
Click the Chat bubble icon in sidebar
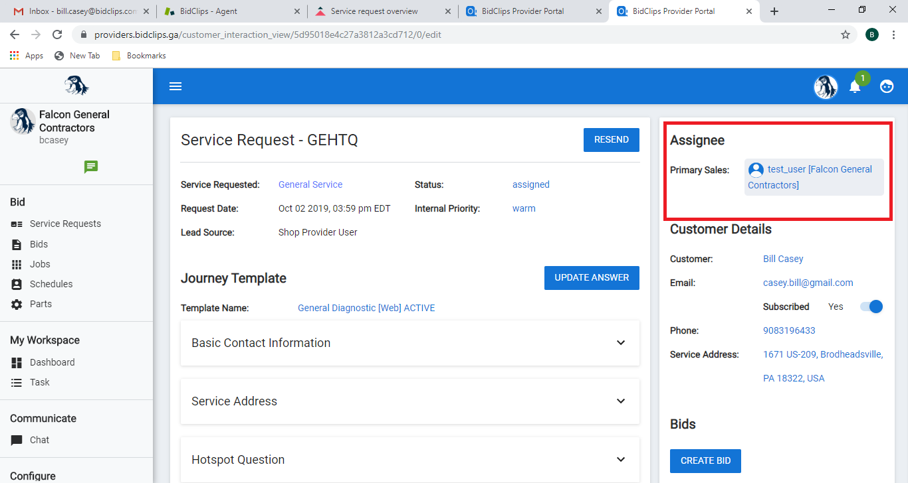pyautogui.click(x=17, y=440)
